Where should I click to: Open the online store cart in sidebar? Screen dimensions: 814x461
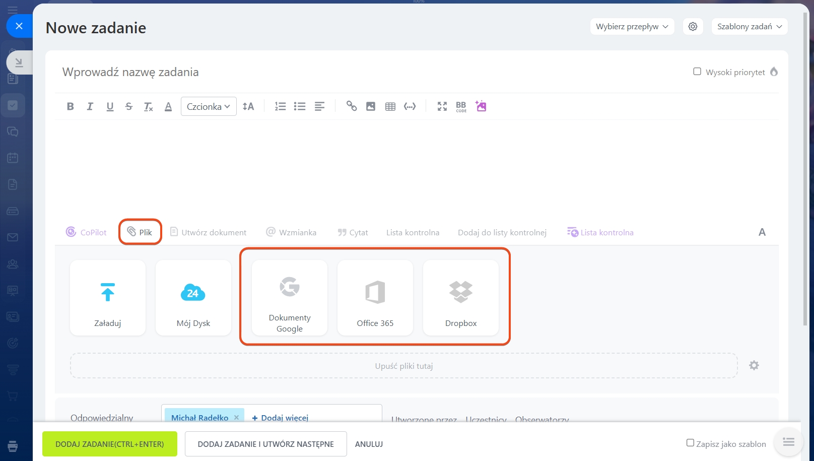(x=13, y=396)
